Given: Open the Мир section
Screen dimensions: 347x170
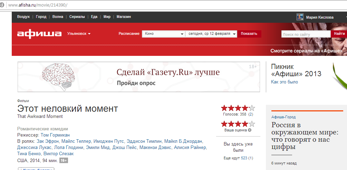Looking at the screenshot, I should [107, 17].
